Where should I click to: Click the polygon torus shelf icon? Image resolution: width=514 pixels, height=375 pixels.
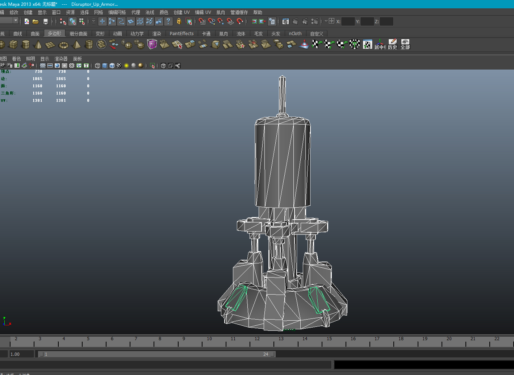click(64, 45)
